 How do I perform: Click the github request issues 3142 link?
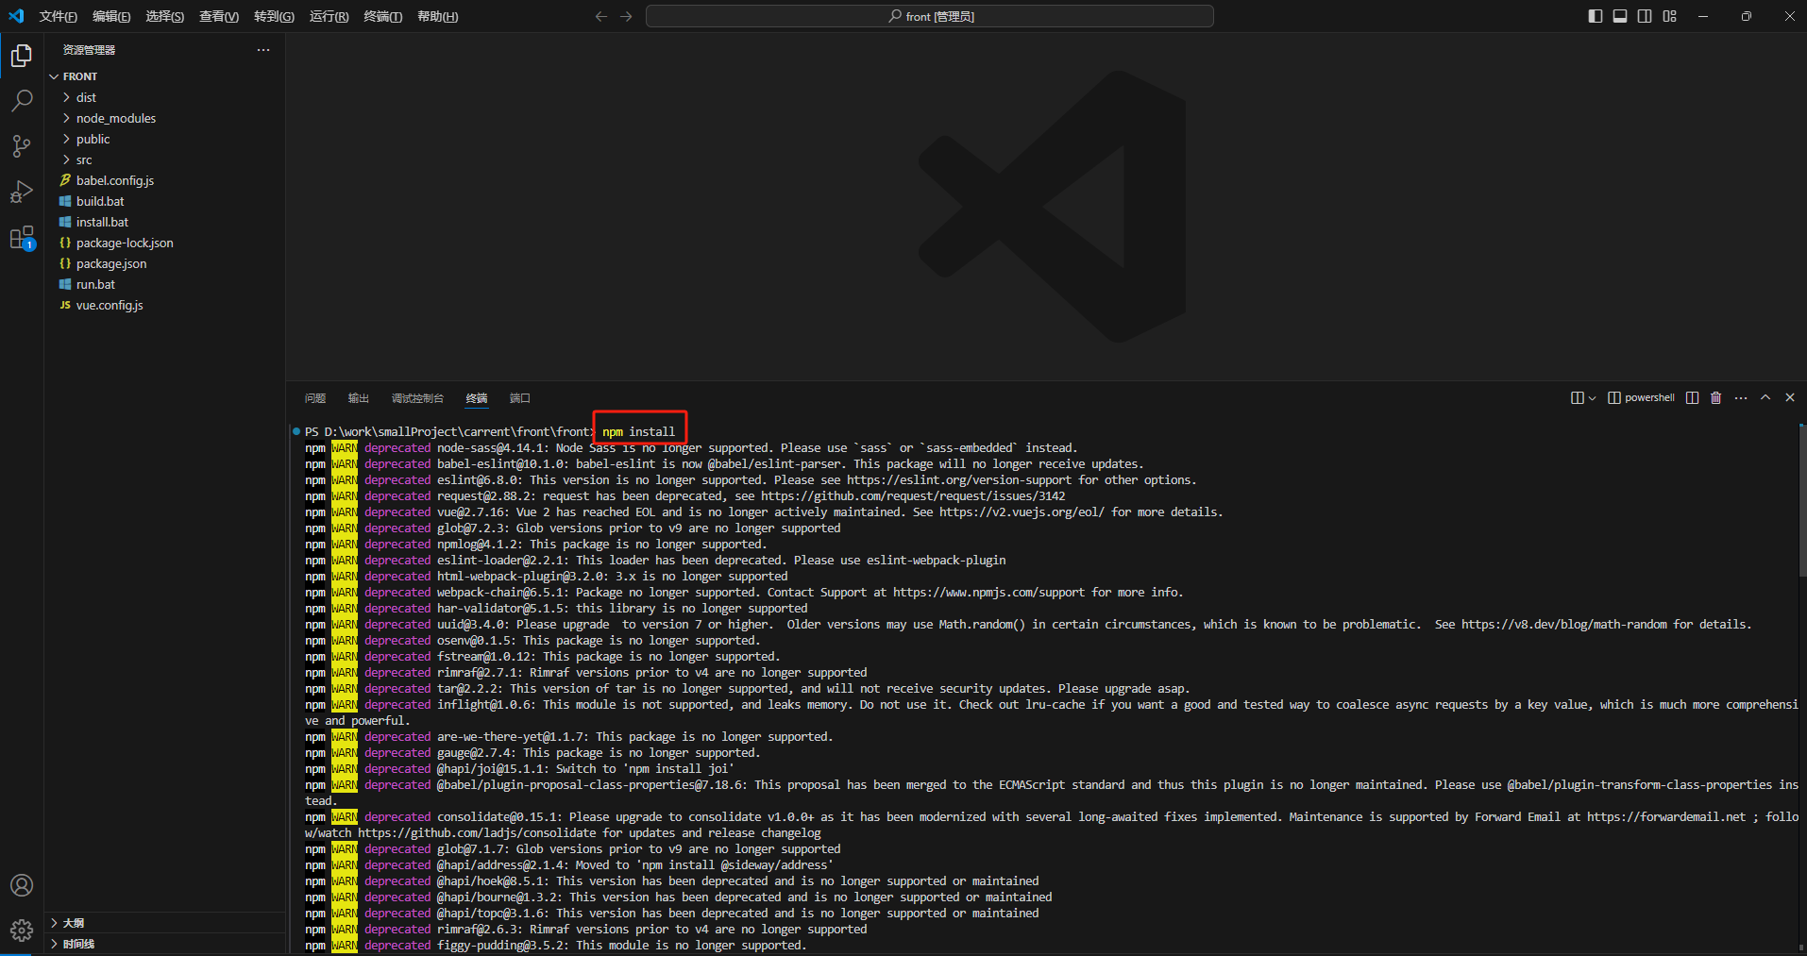click(x=913, y=496)
